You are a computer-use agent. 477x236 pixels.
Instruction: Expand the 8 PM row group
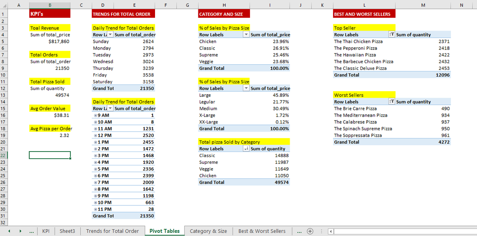(95, 189)
